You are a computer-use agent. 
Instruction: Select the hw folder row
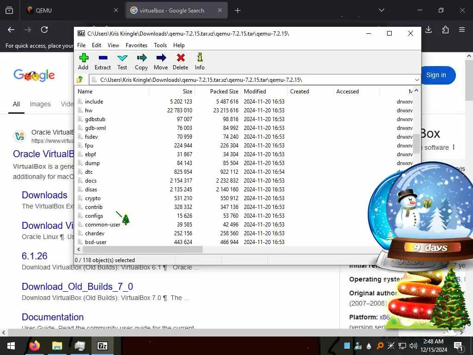click(x=244, y=110)
